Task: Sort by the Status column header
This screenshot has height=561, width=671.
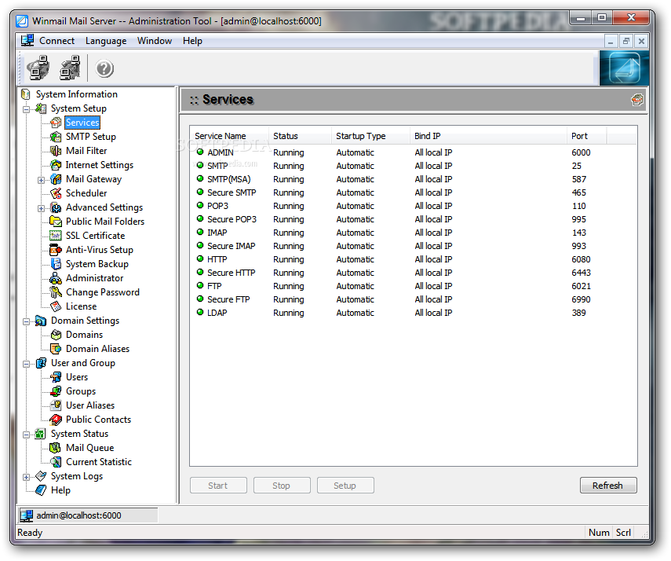Action: tap(300, 136)
